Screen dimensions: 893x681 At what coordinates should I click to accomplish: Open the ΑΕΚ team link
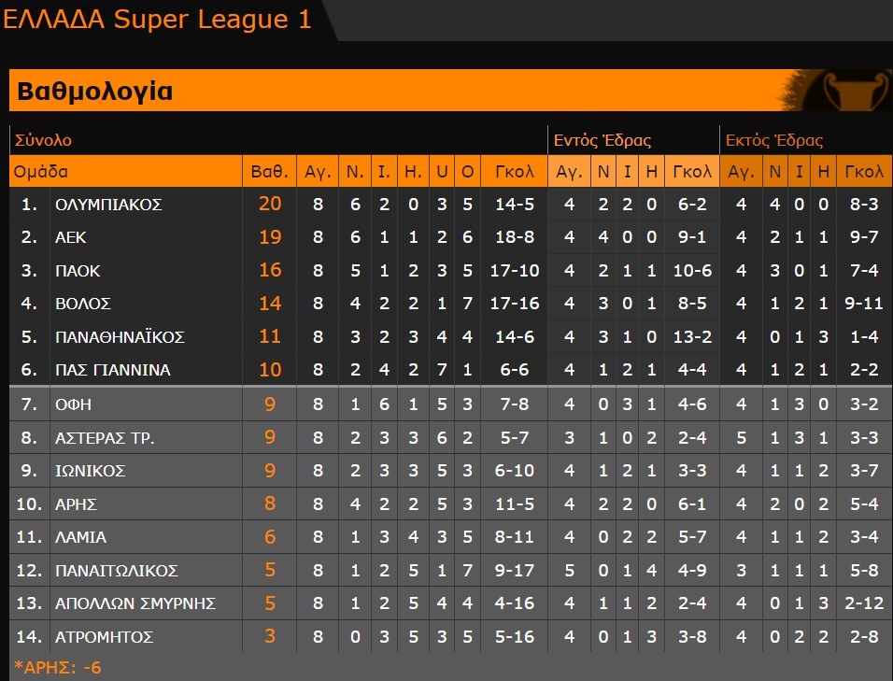71,237
